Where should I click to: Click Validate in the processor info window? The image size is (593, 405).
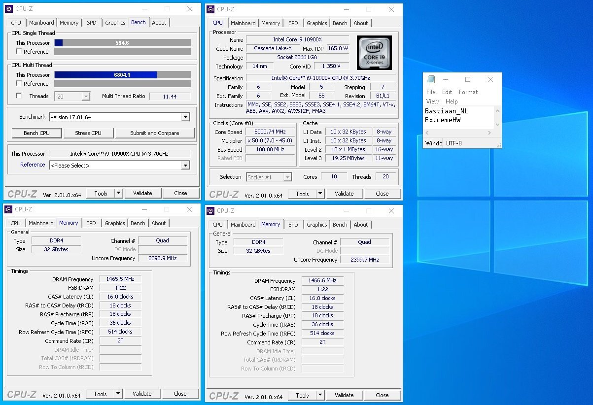344,194
